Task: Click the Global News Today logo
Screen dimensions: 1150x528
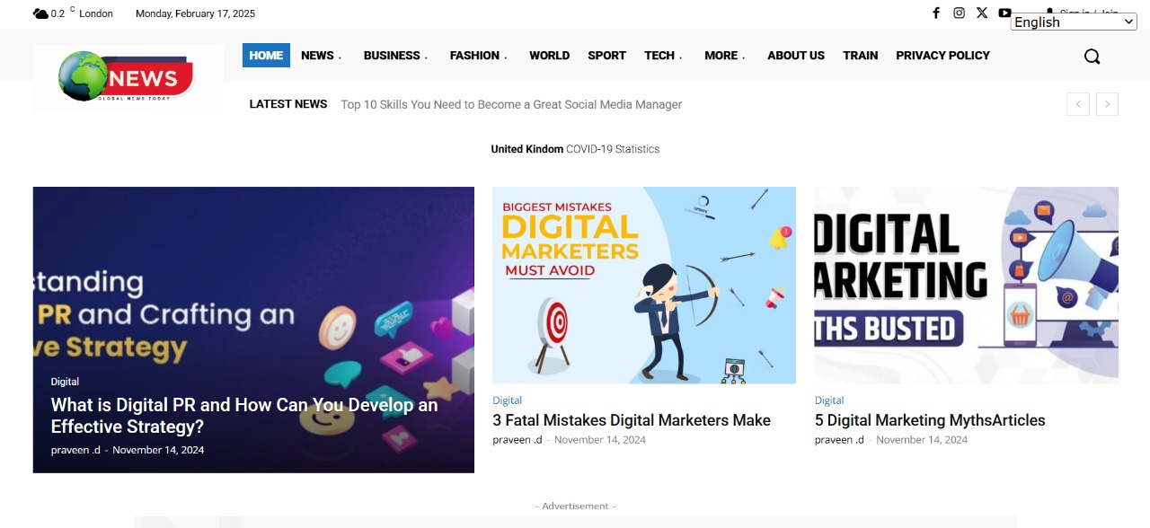Action: coord(128,77)
